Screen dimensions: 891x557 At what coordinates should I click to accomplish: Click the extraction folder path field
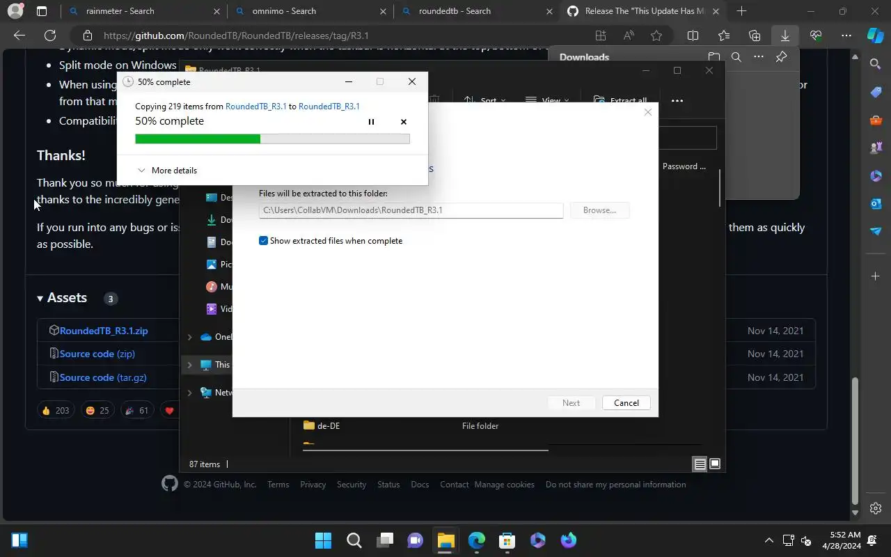coord(411,210)
